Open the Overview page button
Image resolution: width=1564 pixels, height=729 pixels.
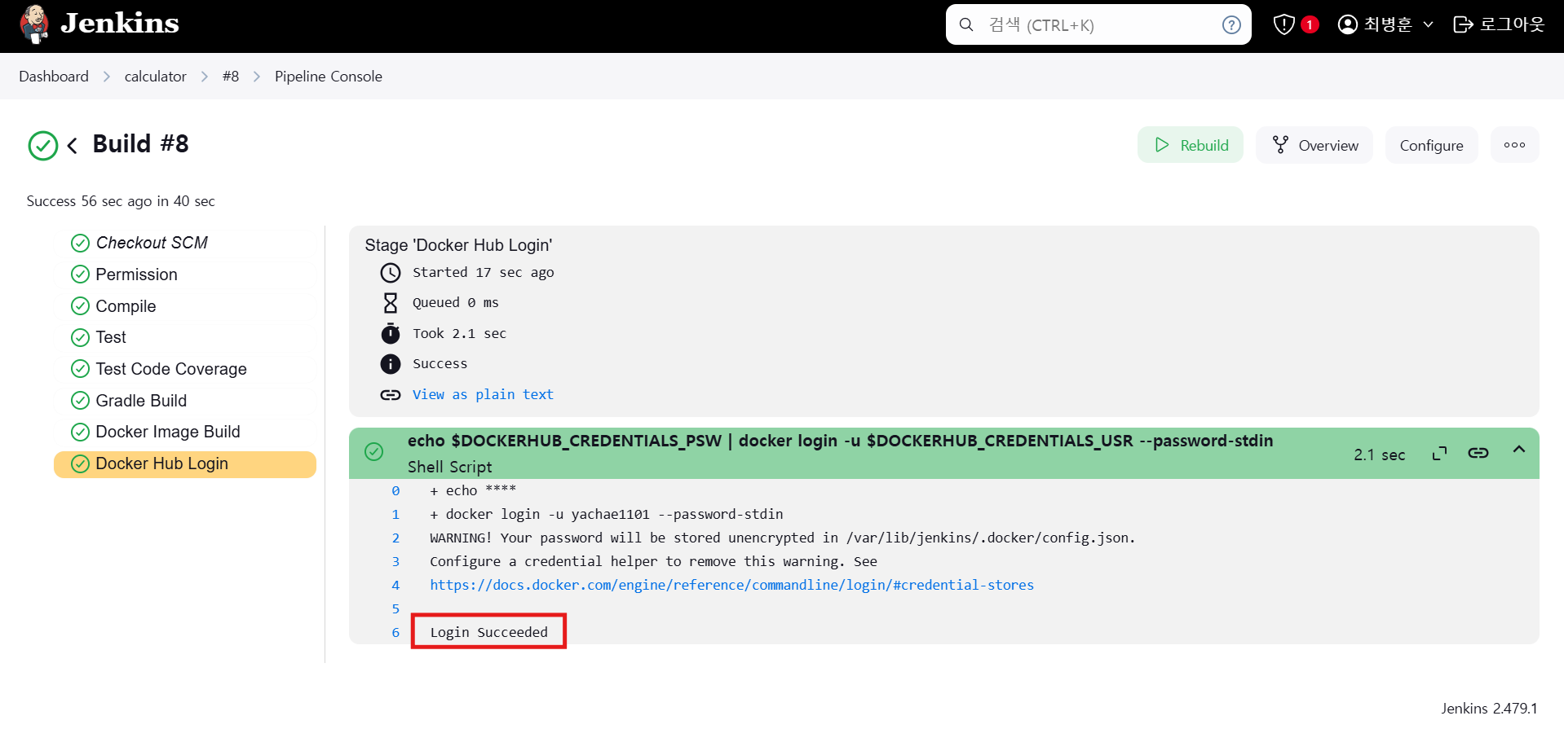click(1314, 145)
